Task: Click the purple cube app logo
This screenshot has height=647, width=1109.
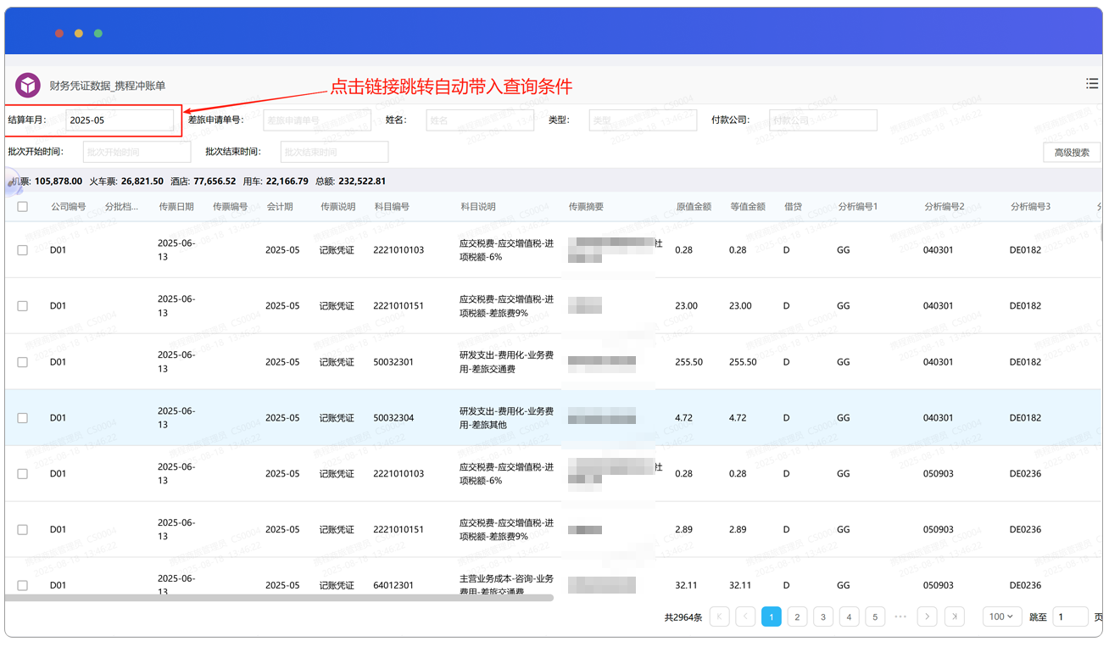Action: (x=28, y=85)
